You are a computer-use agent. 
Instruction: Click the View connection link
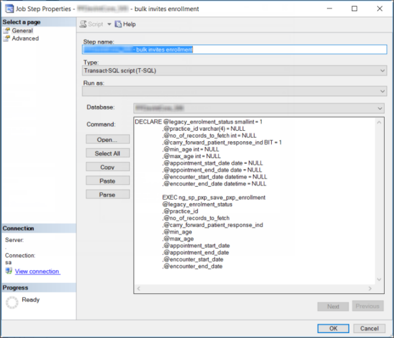[37, 272]
